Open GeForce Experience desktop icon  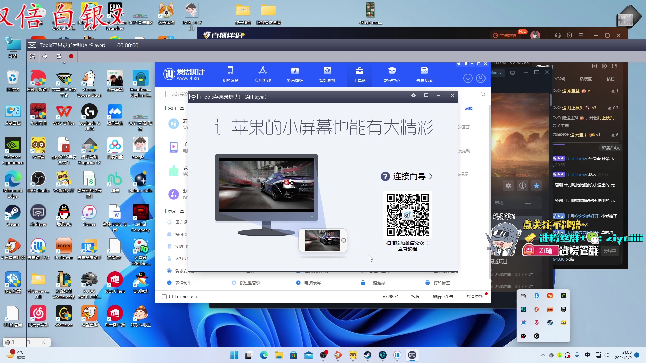tap(13, 151)
